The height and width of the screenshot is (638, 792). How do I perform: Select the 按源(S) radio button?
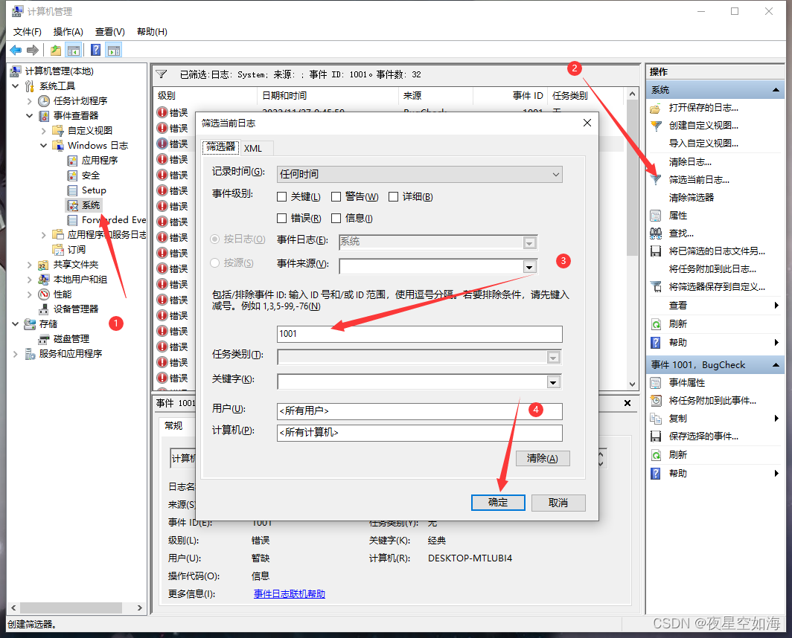[x=214, y=263]
